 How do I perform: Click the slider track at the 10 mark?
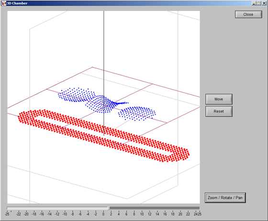pos(142,208)
